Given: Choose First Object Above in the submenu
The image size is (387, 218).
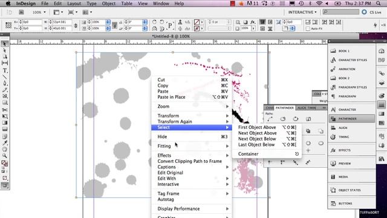Looking at the screenshot, I should 267,127.
